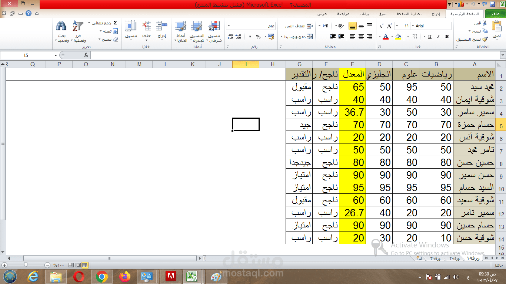This screenshot has height=284, width=506.
Task: Open Cell Styles (أنماط الخلايا)
Action: click(181, 31)
